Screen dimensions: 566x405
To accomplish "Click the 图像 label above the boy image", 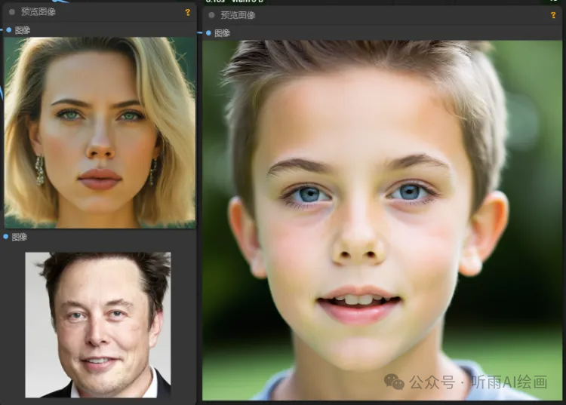I will [x=222, y=33].
